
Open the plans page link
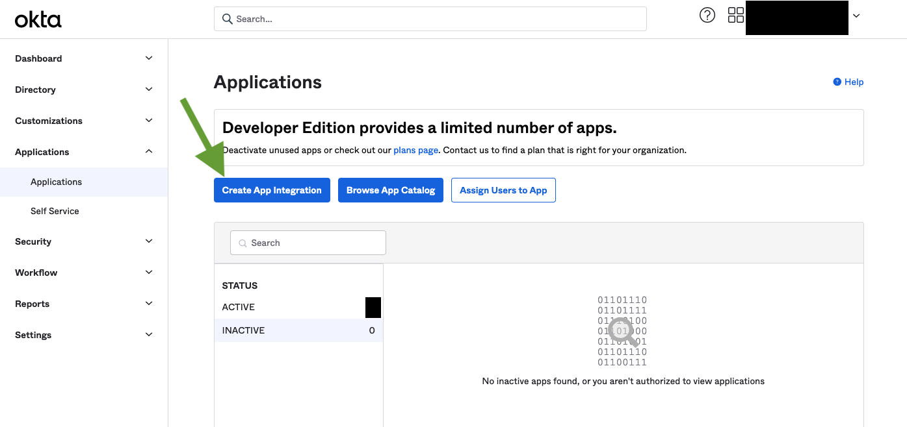pyautogui.click(x=415, y=150)
